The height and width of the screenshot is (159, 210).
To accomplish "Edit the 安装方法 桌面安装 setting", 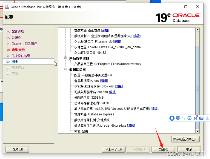I will (105, 30).
